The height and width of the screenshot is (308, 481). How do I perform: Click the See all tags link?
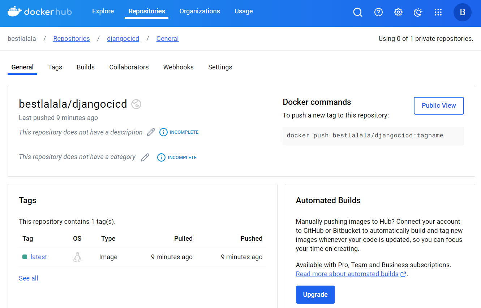(29, 278)
